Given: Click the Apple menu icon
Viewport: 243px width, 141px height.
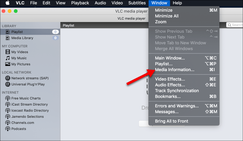Looking at the screenshot, I should point(7,3).
